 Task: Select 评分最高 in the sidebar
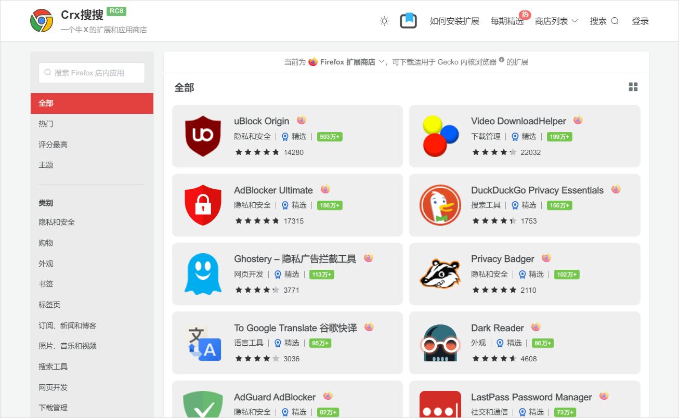point(53,145)
